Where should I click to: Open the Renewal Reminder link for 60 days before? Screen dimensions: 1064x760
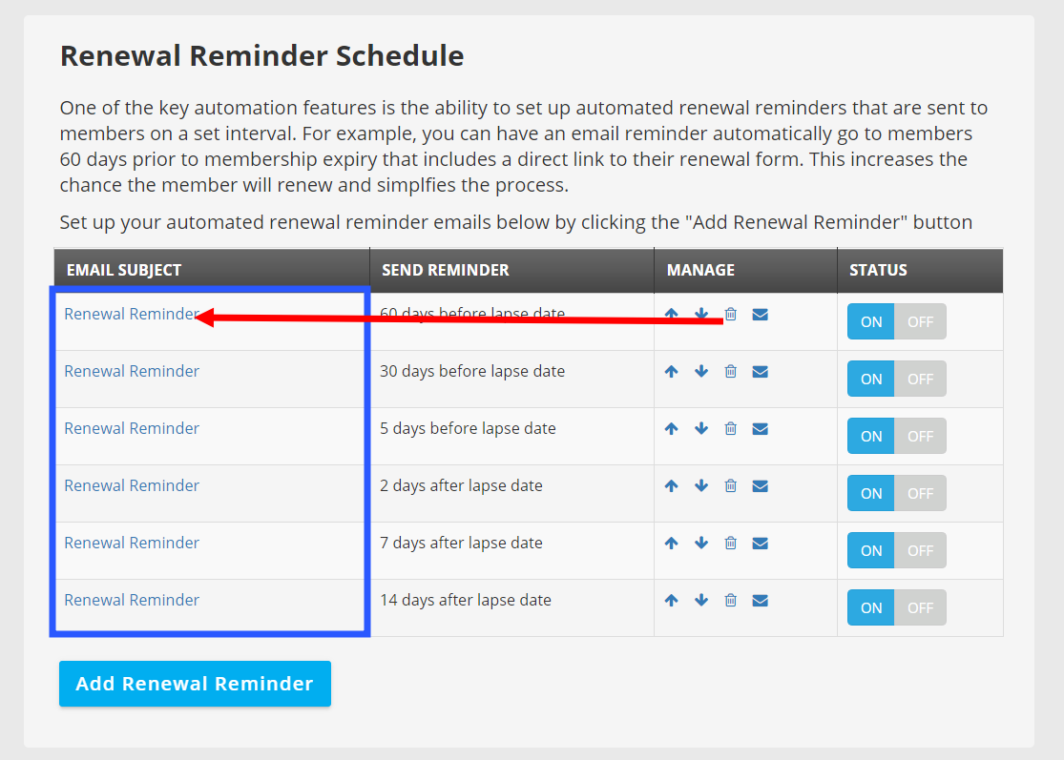coord(132,314)
